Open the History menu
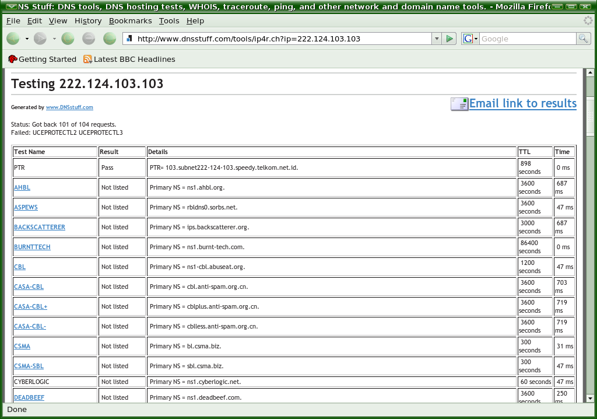Image resolution: width=597 pixels, height=419 pixels. [x=88, y=20]
